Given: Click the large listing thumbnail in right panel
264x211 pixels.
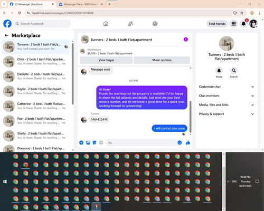Looking at the screenshot, I should pyautogui.click(x=227, y=43).
